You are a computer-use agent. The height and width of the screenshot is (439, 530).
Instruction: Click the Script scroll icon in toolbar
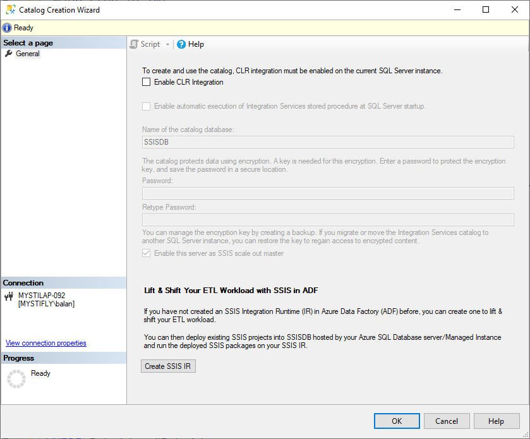[134, 44]
